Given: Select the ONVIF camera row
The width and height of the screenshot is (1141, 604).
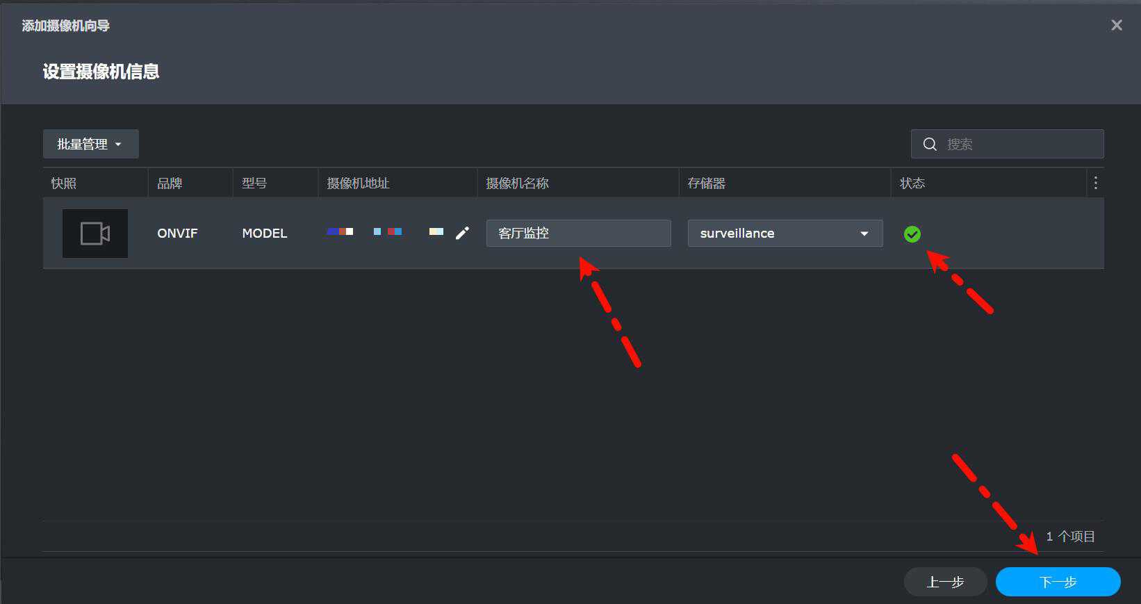Looking at the screenshot, I should [x=177, y=234].
